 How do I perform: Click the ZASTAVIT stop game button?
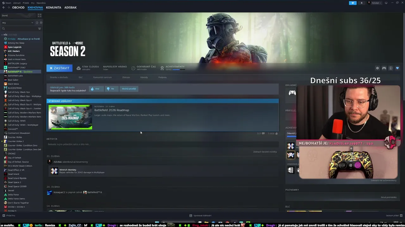59,68
